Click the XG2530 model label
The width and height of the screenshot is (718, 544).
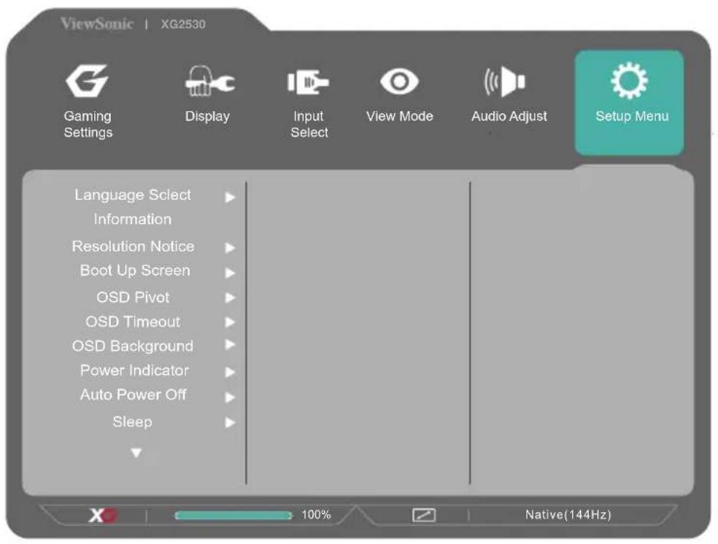[x=183, y=24]
